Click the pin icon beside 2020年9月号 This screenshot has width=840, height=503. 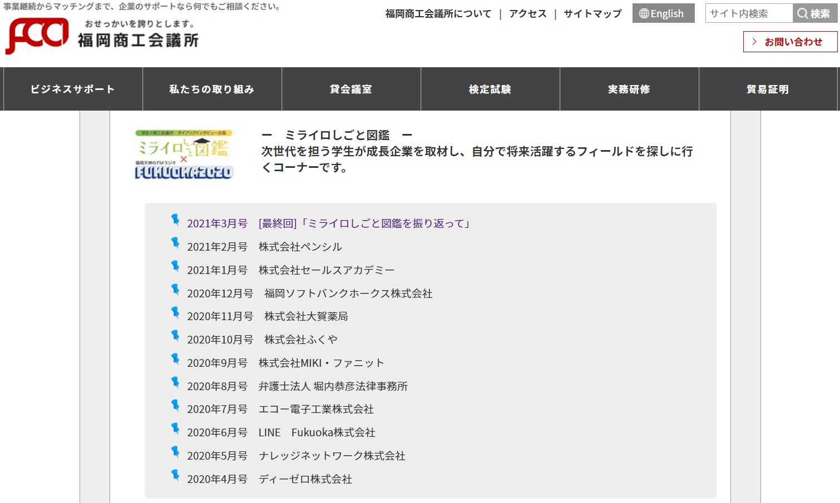[175, 359]
